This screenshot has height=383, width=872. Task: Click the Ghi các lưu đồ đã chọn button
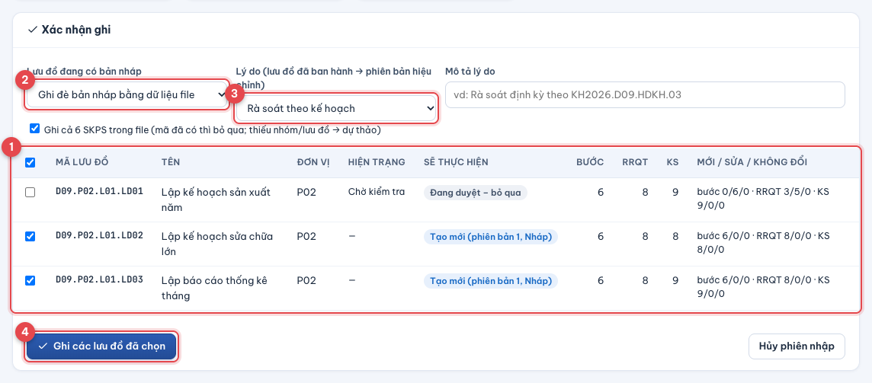tap(102, 347)
